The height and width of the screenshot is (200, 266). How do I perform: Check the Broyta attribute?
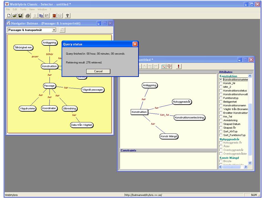(221, 161)
